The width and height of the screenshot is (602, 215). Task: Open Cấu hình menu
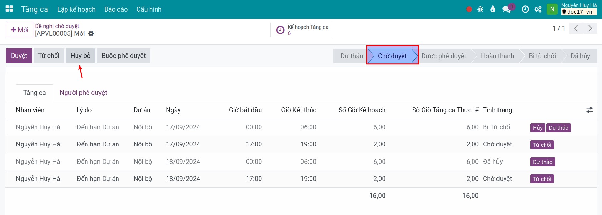point(149,9)
